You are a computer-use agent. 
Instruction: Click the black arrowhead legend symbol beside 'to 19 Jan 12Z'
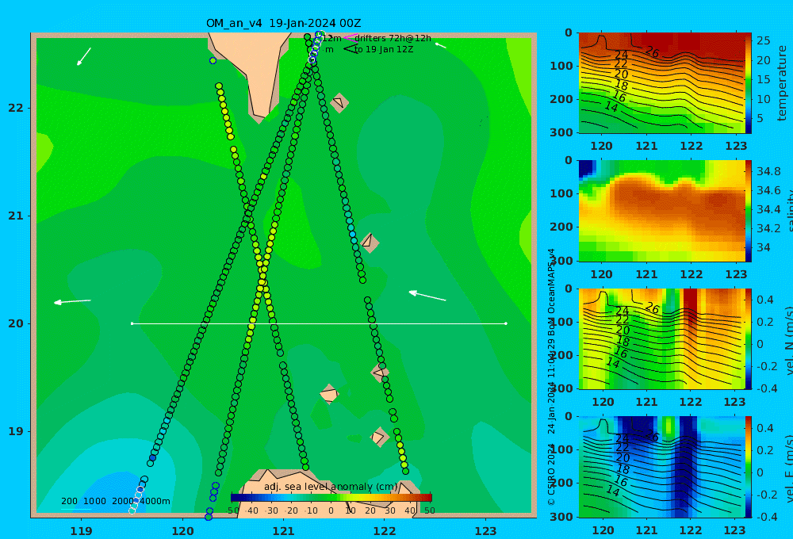[x=350, y=49]
